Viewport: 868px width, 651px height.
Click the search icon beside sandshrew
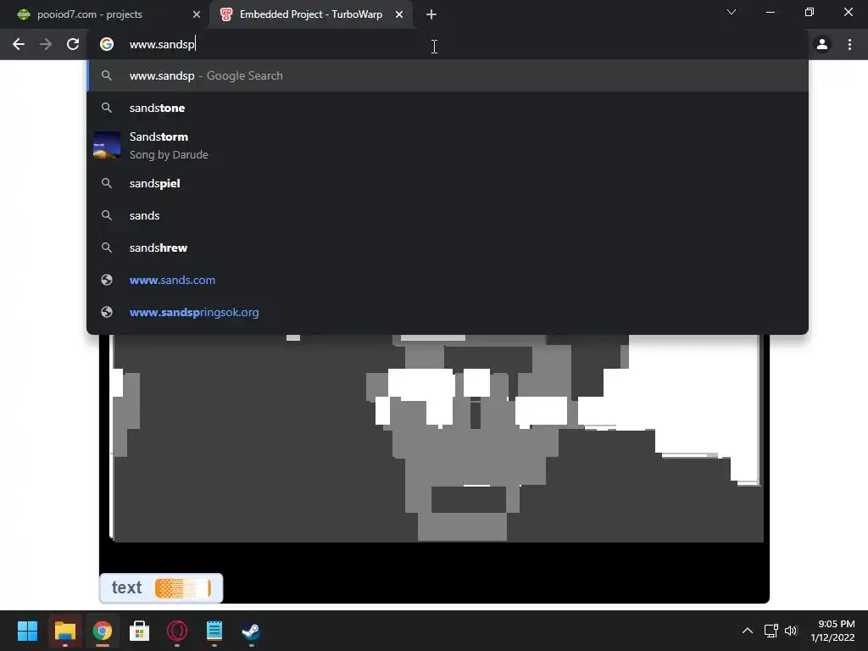(x=107, y=248)
